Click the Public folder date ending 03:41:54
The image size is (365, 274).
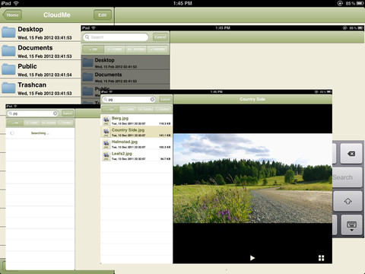45,75
